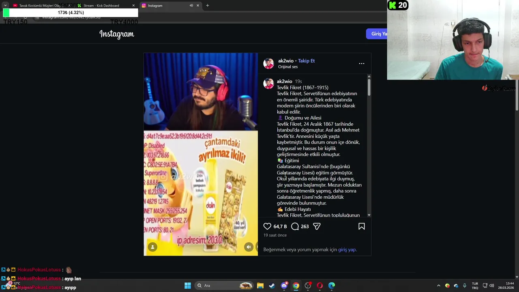The width and height of the screenshot is (519, 292).
Task: Open Windows Start menu
Action: (188, 286)
